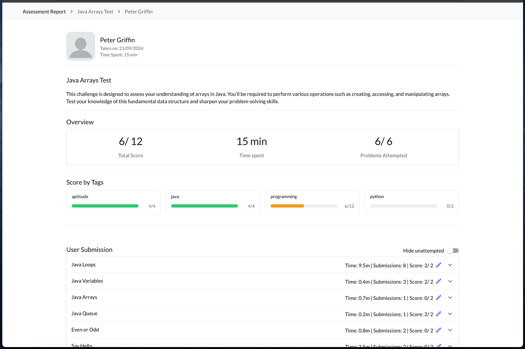
Task: Expand the Java Loops submission row
Action: pos(450,265)
